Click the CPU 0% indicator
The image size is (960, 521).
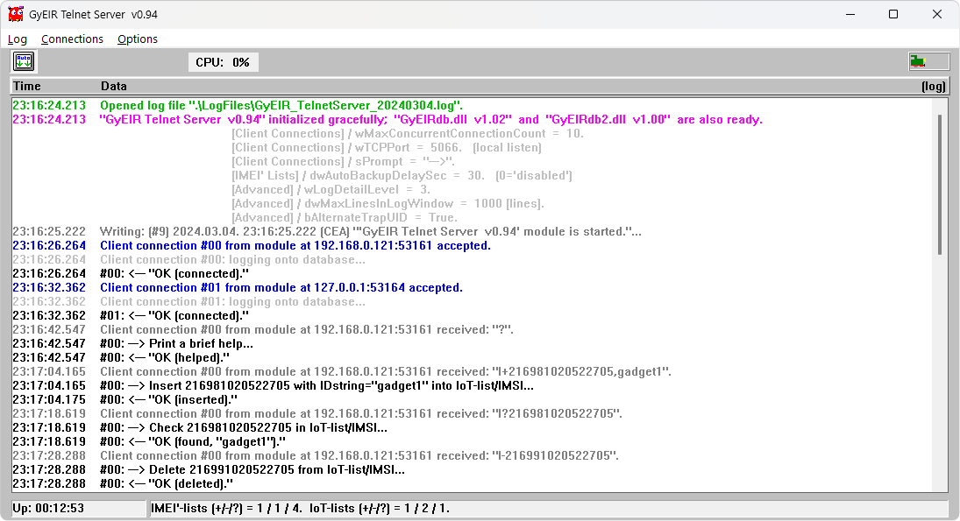223,62
